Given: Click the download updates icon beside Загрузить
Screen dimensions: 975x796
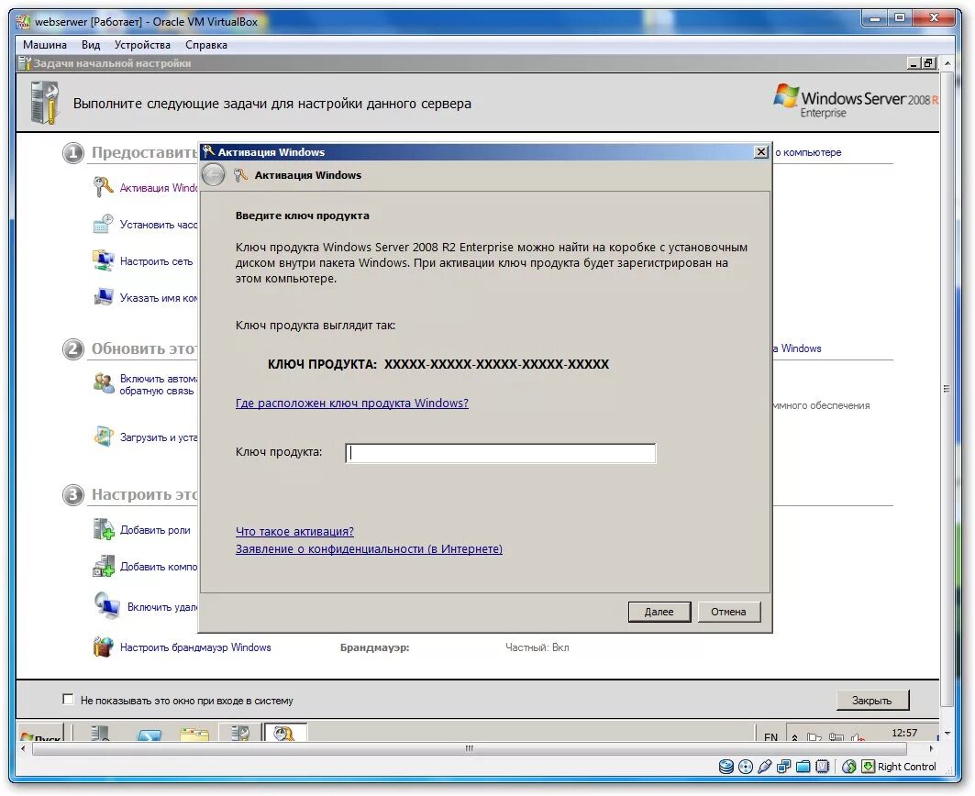Looking at the screenshot, I should click(103, 436).
